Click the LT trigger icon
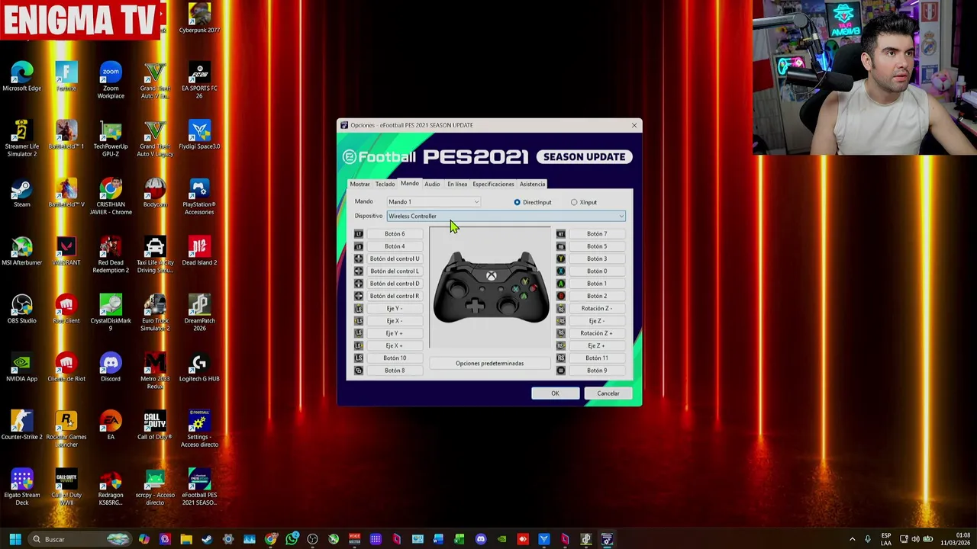 tap(359, 234)
